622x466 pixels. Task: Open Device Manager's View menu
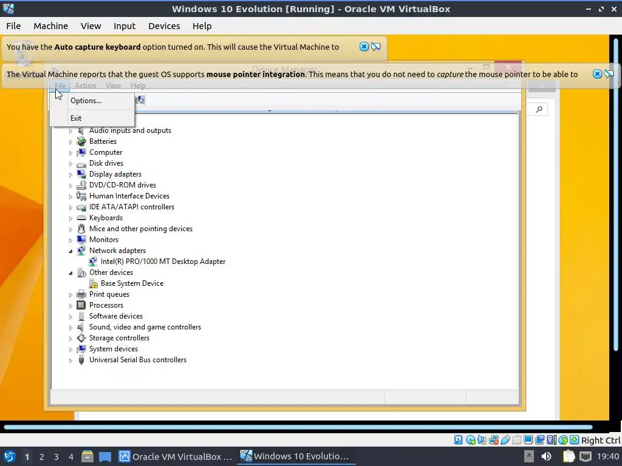[113, 86]
